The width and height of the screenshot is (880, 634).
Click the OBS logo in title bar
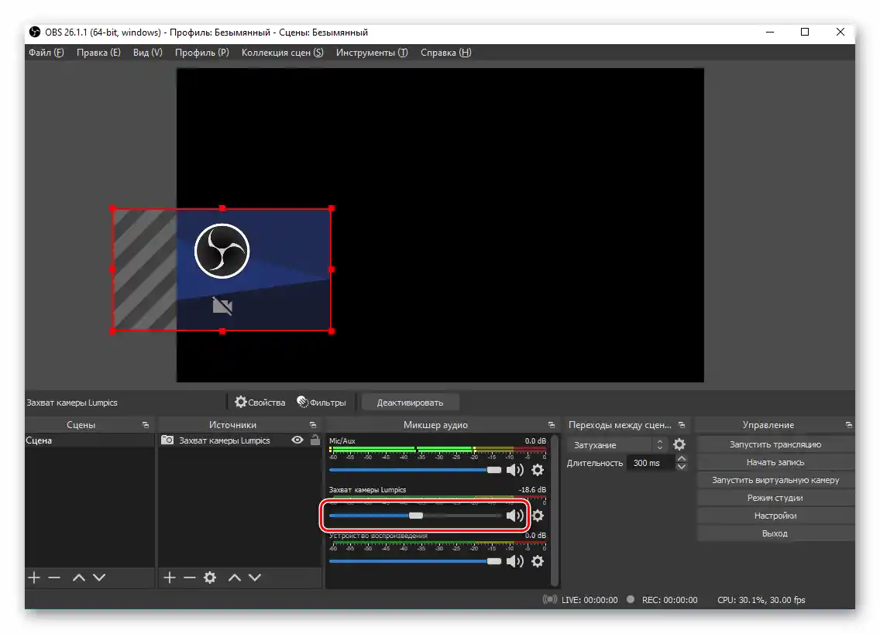click(35, 32)
